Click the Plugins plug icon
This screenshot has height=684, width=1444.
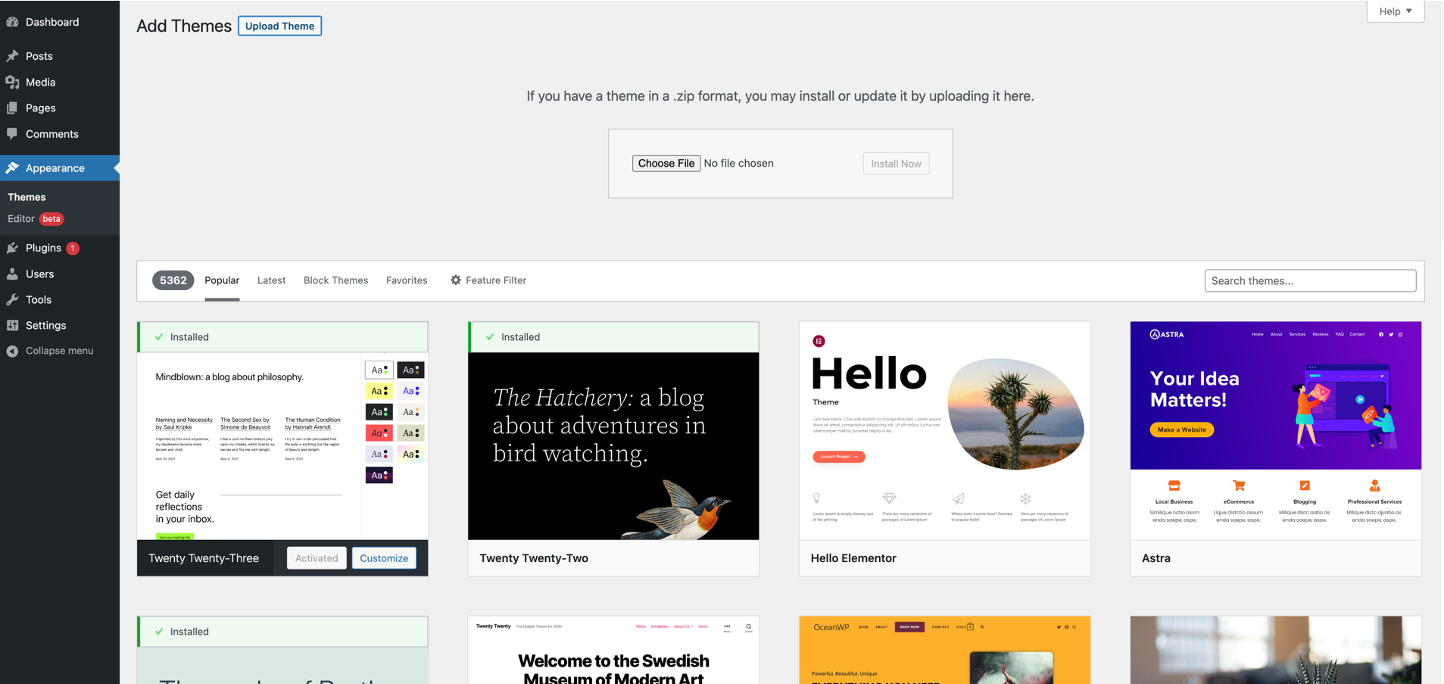pyautogui.click(x=12, y=248)
